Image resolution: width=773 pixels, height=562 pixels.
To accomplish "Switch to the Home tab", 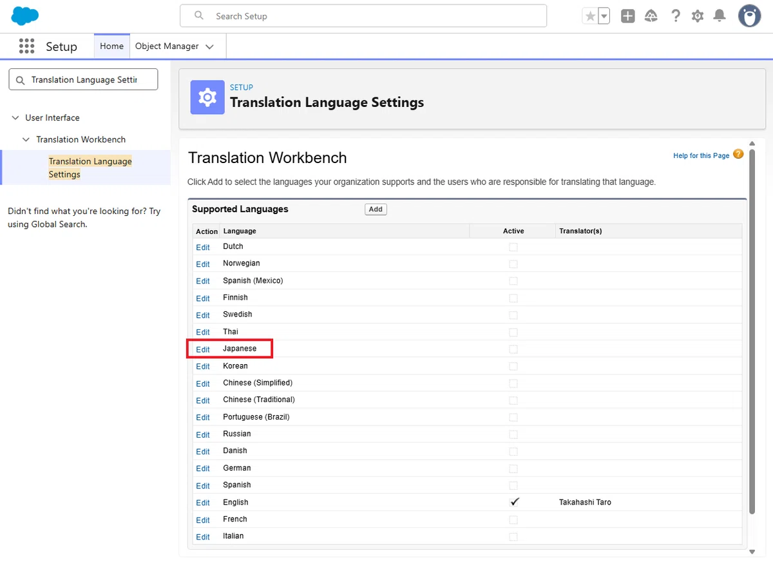I will click(x=112, y=46).
